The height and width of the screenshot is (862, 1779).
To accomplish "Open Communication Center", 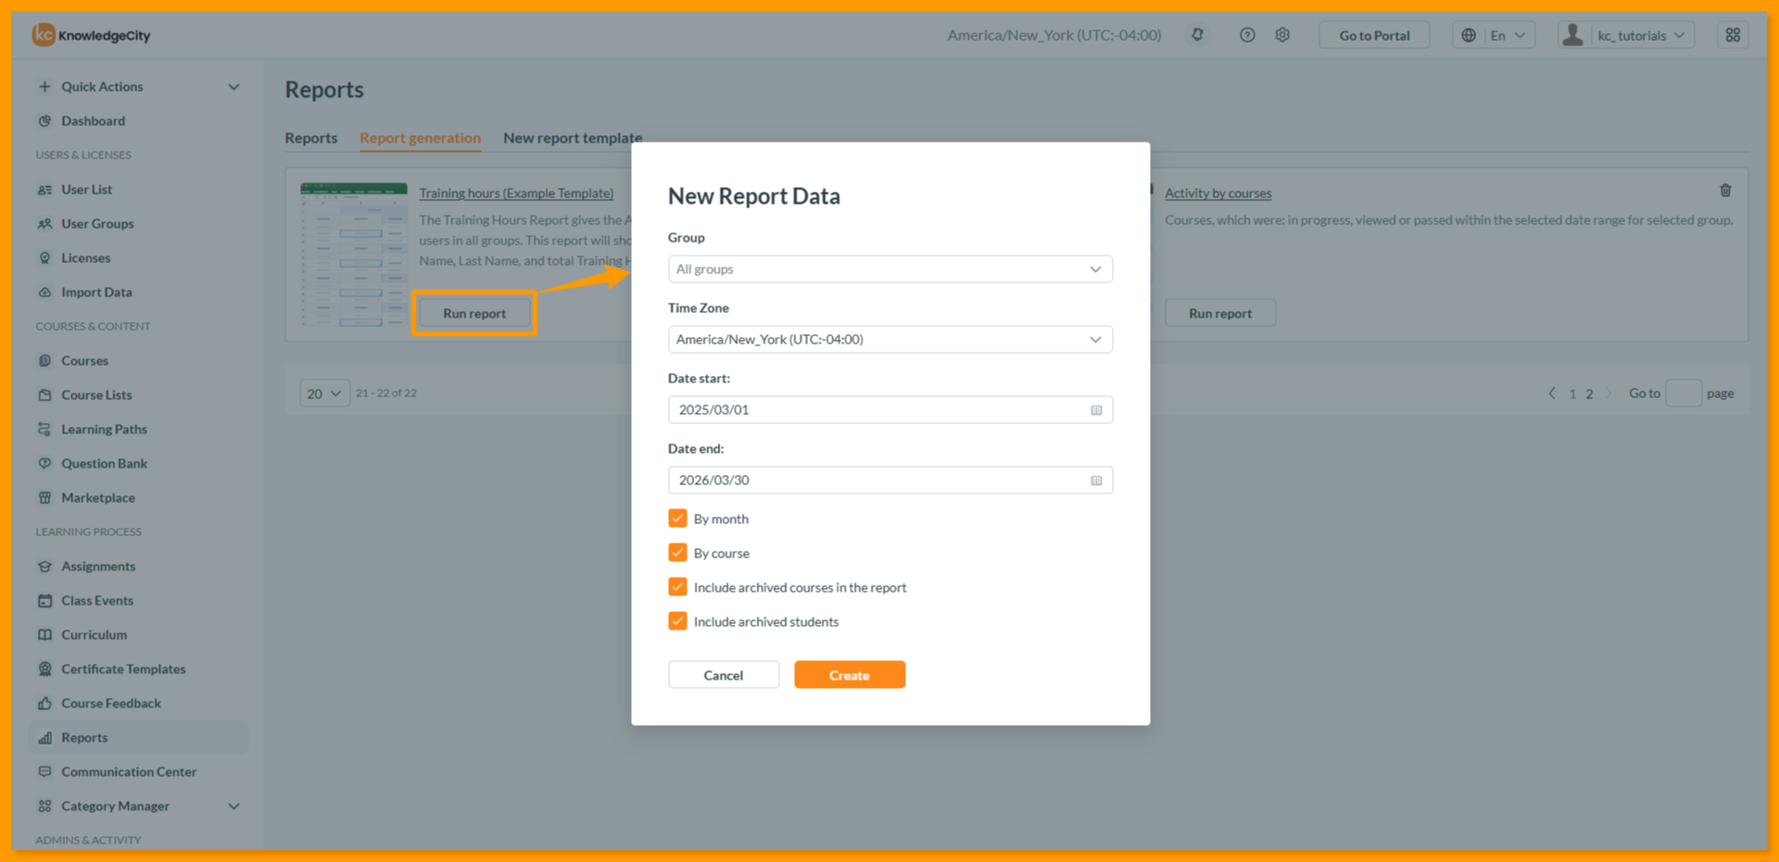I will 129,771.
